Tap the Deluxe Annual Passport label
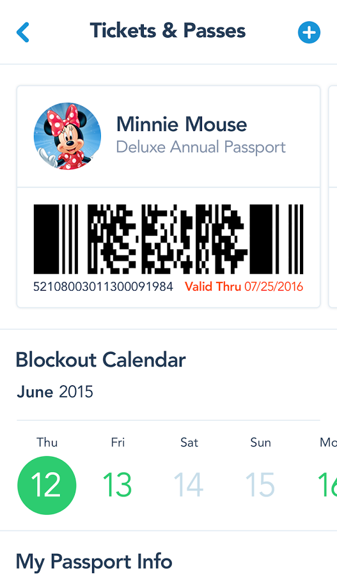The width and height of the screenshot is (337, 575). tap(201, 148)
